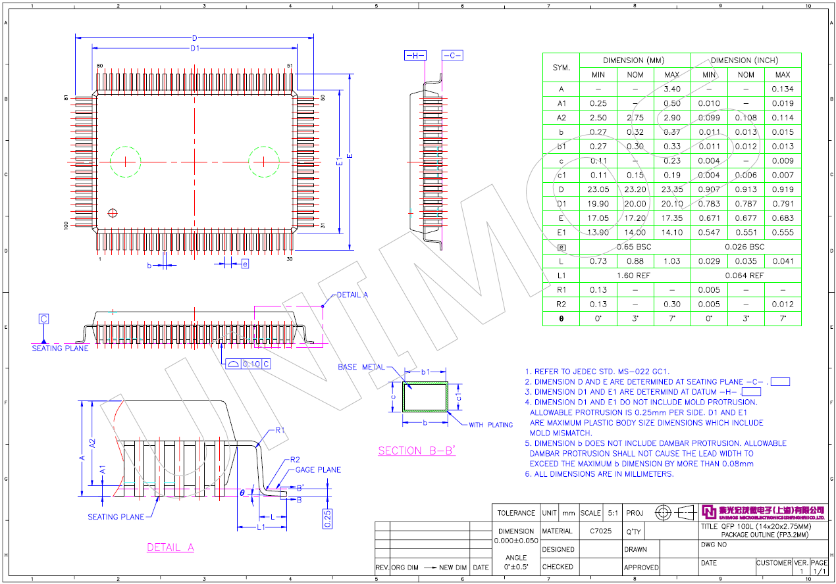Click the boxed e pitch label
The image size is (836, 584).
click(245, 264)
